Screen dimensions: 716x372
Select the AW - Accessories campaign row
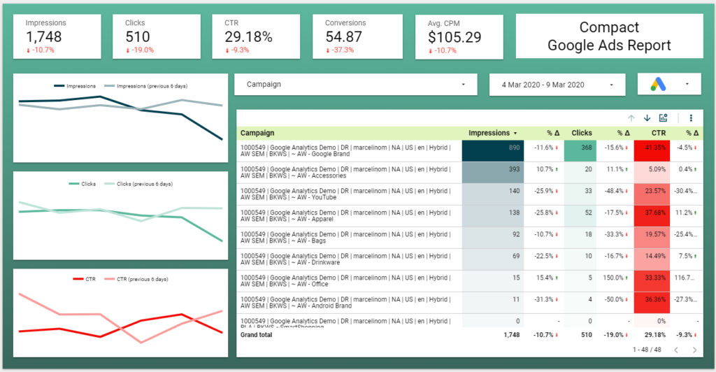click(469, 173)
